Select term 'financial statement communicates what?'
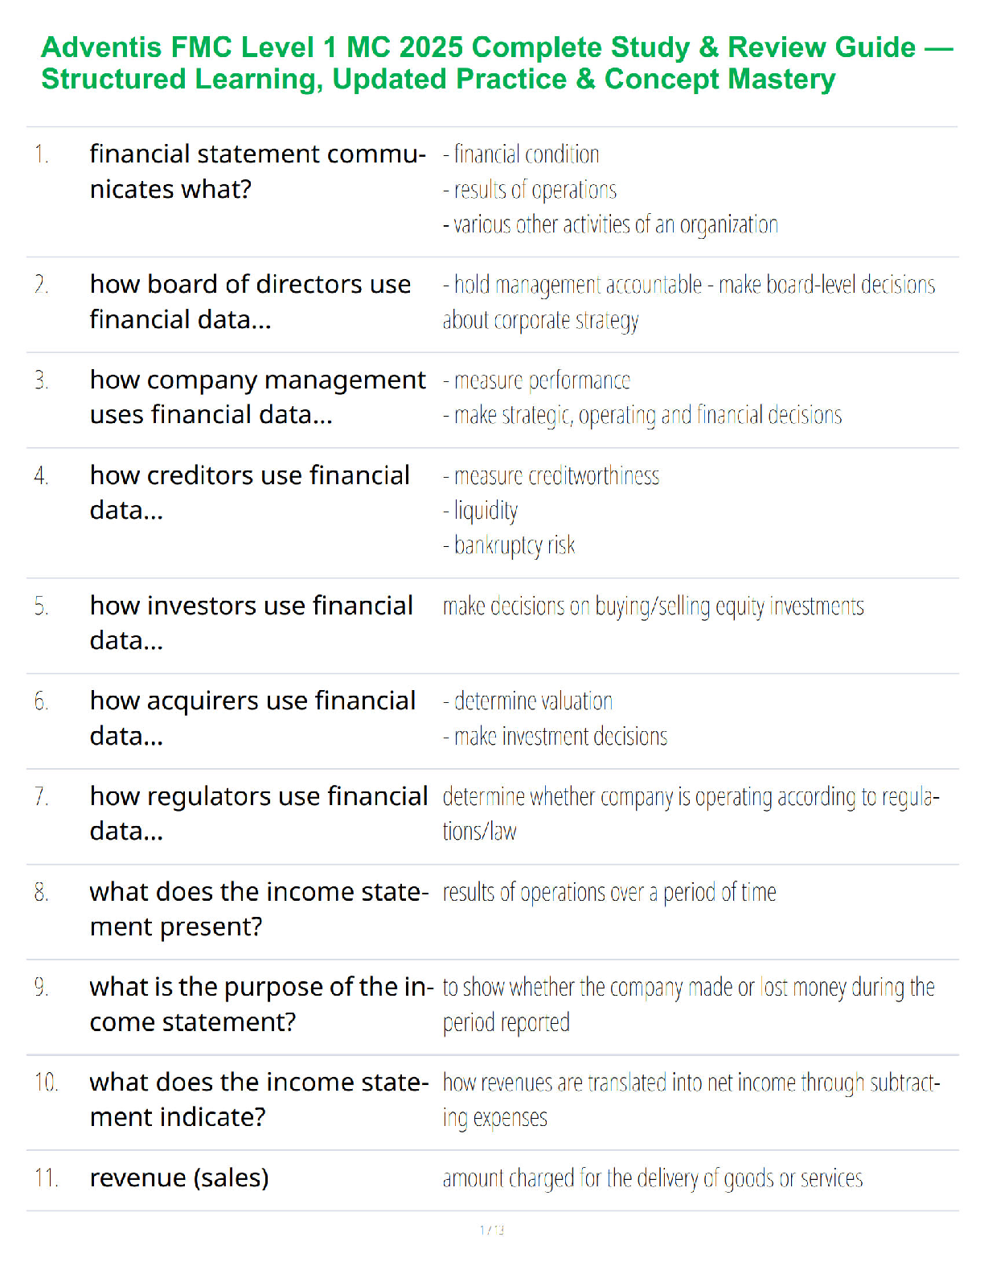The image size is (984, 1274). point(257,171)
